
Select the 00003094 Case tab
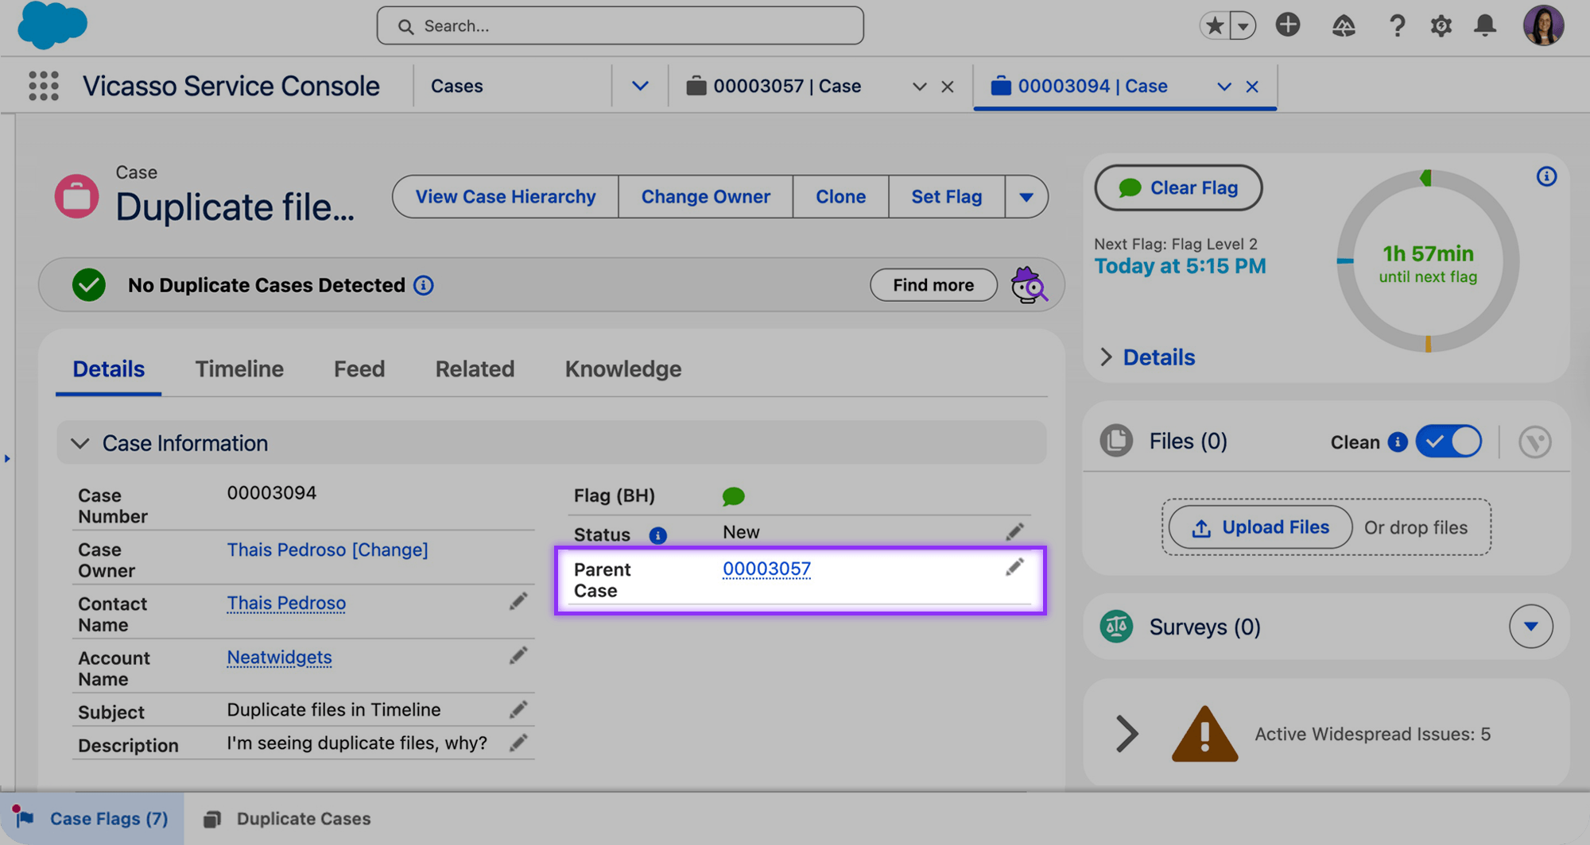pos(1093,86)
